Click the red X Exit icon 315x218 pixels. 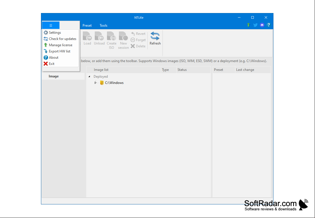46,64
